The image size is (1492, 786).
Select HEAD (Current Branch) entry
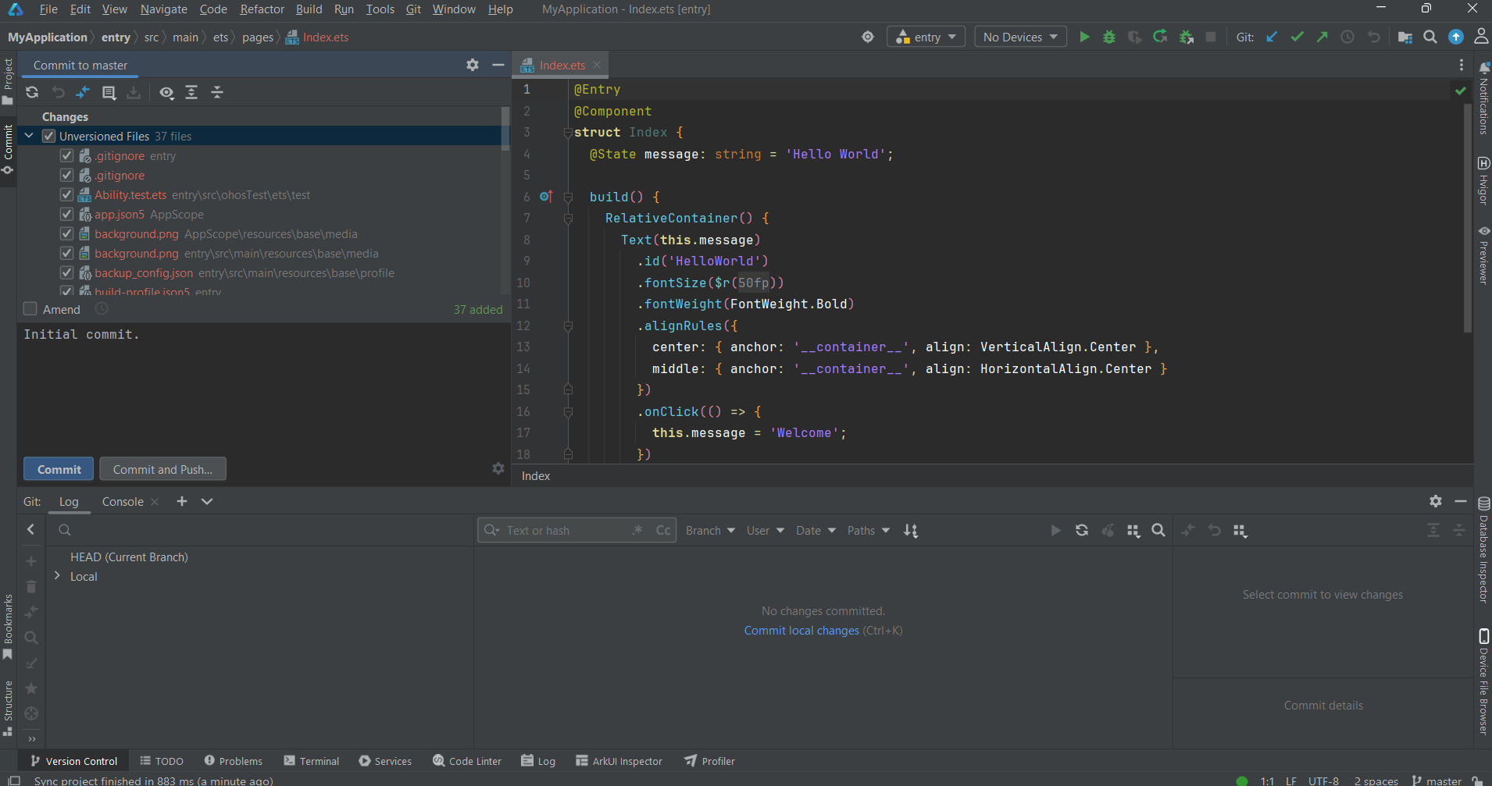[129, 557]
